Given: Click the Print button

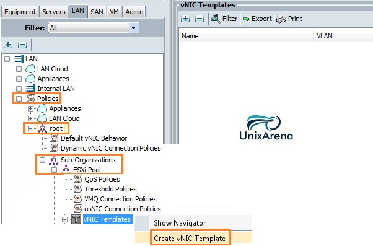Looking at the screenshot, I should point(289,19).
